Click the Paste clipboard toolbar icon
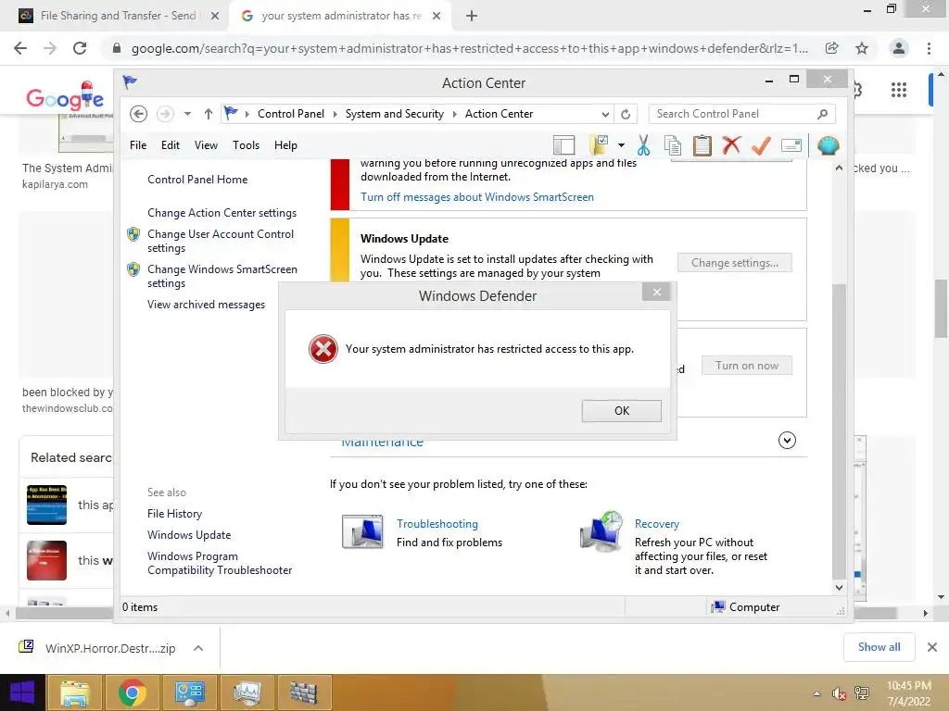 [702, 145]
